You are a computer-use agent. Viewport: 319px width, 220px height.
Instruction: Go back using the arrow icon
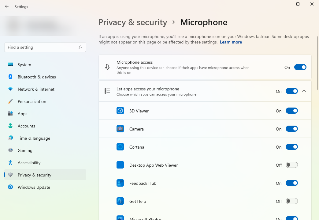[7, 6]
